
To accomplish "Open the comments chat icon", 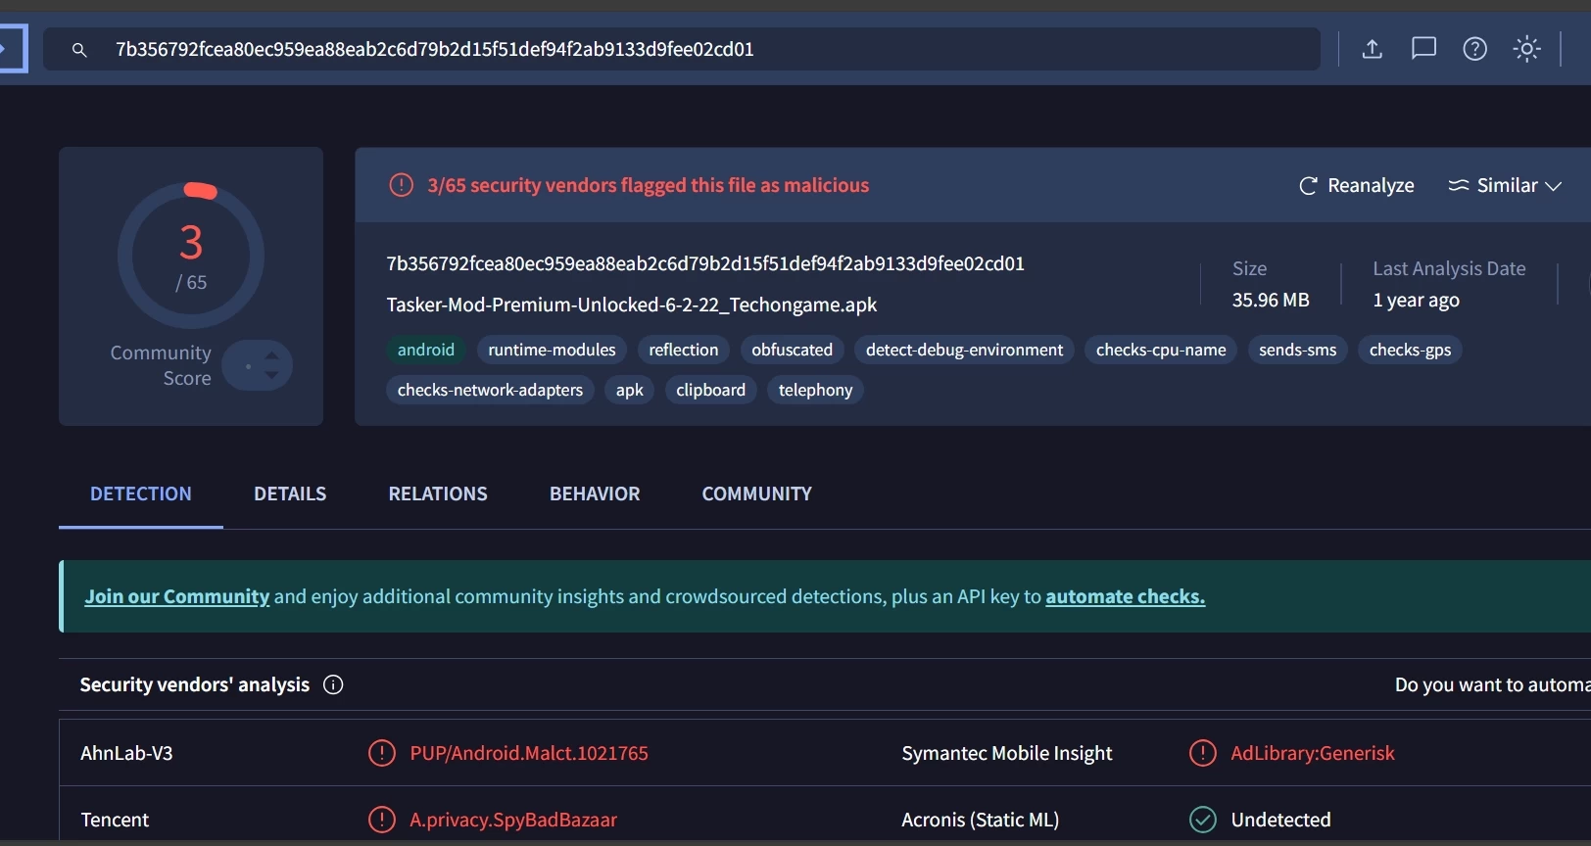I will pyautogui.click(x=1423, y=49).
